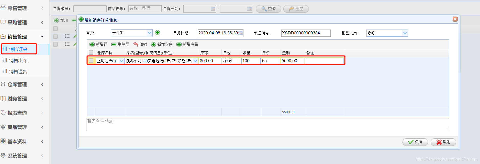Click the 暂无备注信息 remarks textarea
480x164 pixels.
click(267, 125)
